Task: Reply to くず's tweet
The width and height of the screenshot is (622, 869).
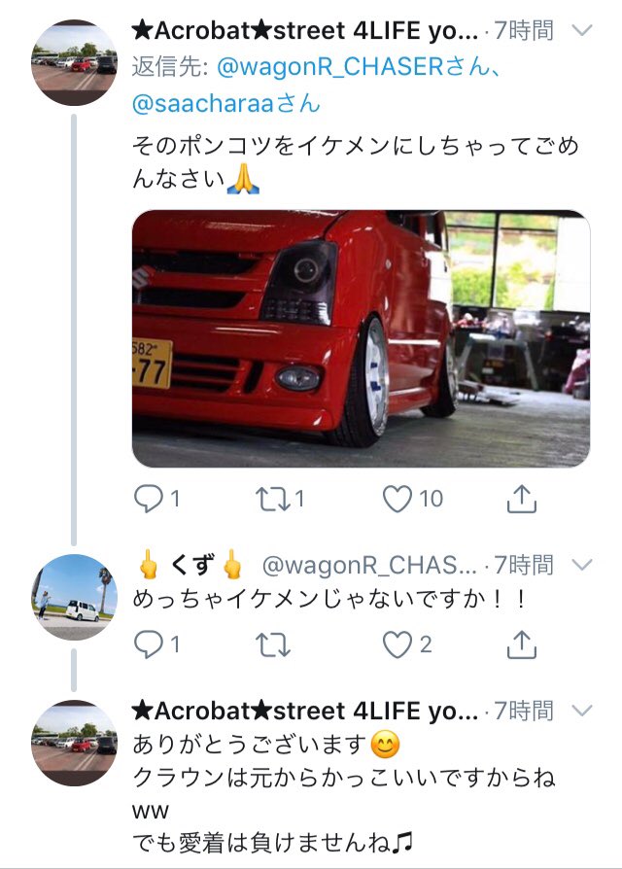Action: (149, 644)
